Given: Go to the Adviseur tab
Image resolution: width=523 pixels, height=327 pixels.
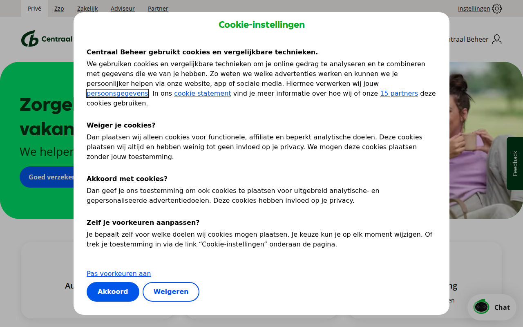Looking at the screenshot, I should click(x=123, y=9).
